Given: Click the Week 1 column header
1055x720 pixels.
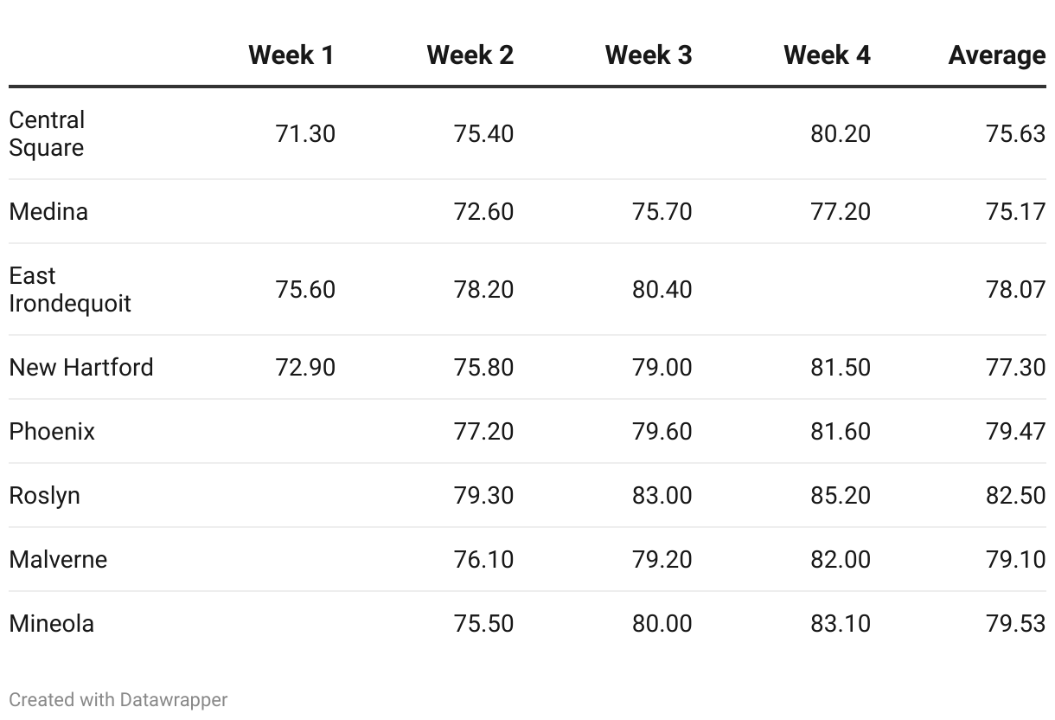Looking at the screenshot, I should click(291, 55).
